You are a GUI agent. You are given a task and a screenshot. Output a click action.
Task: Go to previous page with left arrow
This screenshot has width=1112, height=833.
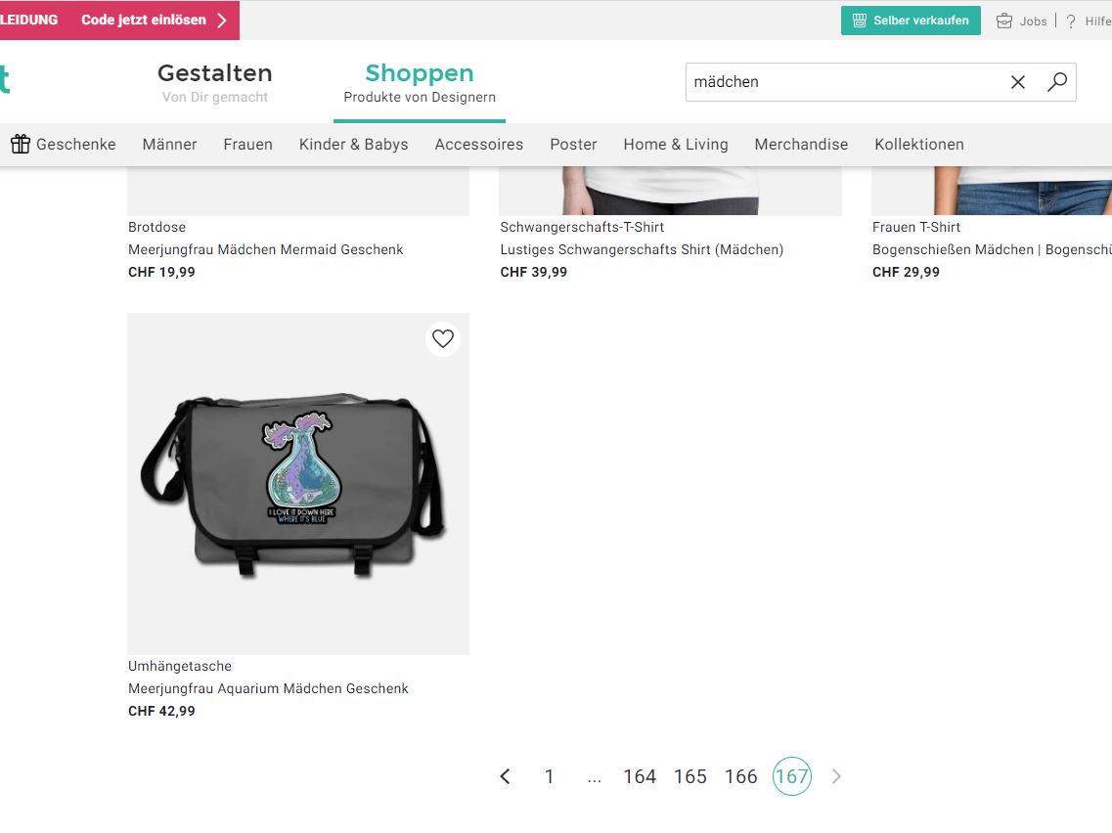[x=505, y=776]
